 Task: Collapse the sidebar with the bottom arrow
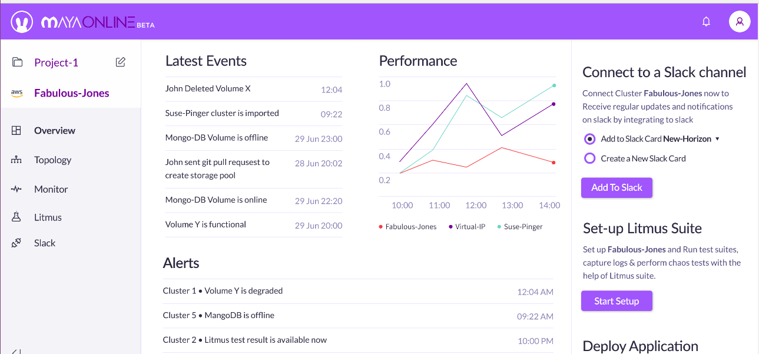pyautogui.click(x=16, y=351)
